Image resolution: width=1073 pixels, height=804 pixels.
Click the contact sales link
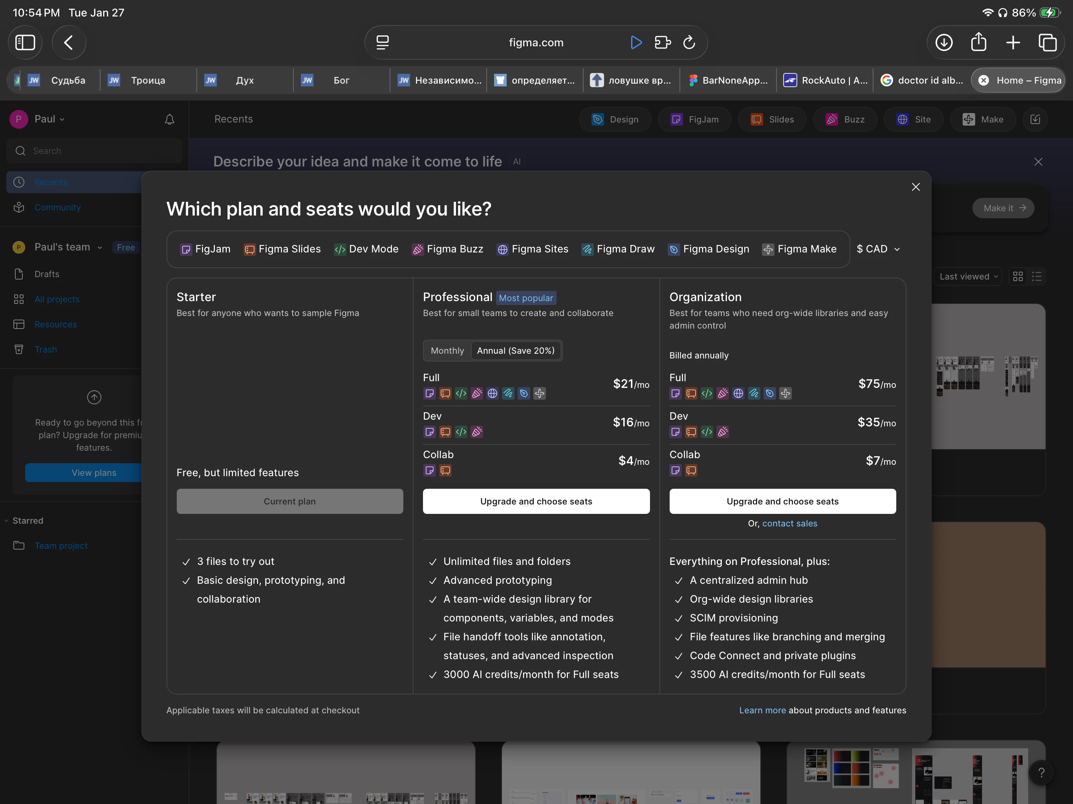(x=789, y=523)
